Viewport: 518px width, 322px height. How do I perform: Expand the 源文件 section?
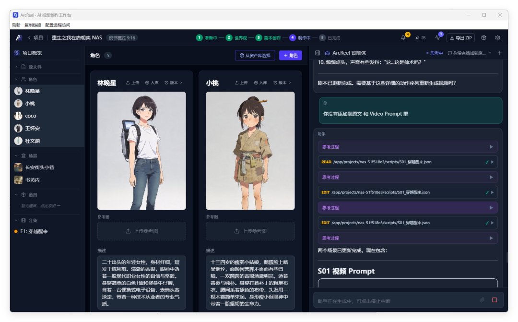(x=47, y=67)
